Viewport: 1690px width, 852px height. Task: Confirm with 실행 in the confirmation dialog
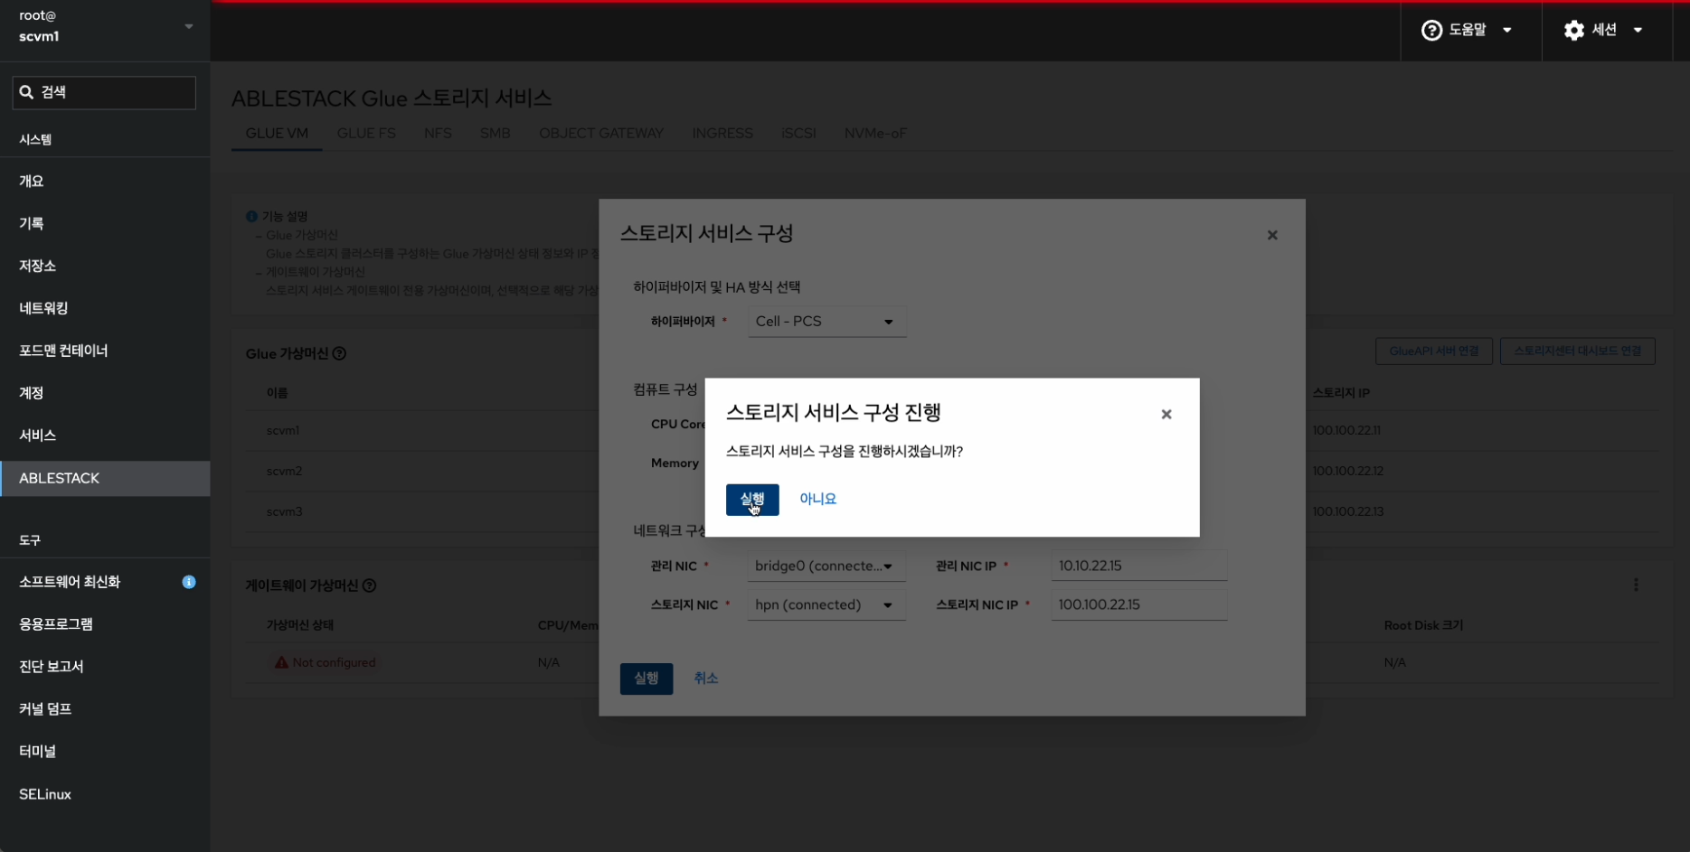coord(751,500)
